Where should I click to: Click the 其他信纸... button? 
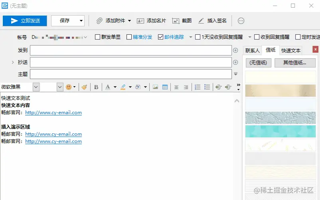pyautogui.click(x=295, y=63)
